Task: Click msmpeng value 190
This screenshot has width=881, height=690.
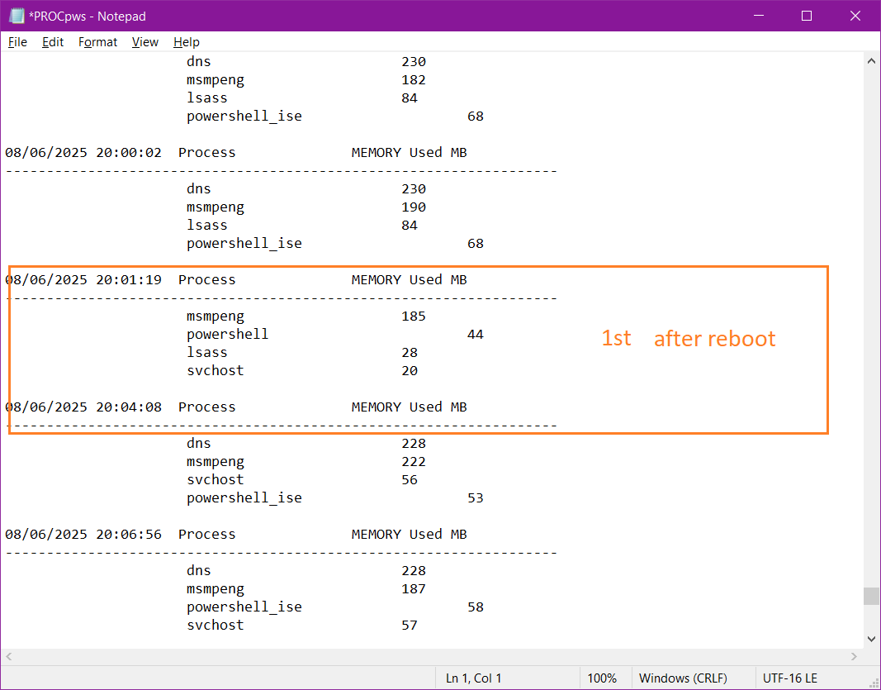Action: (414, 207)
